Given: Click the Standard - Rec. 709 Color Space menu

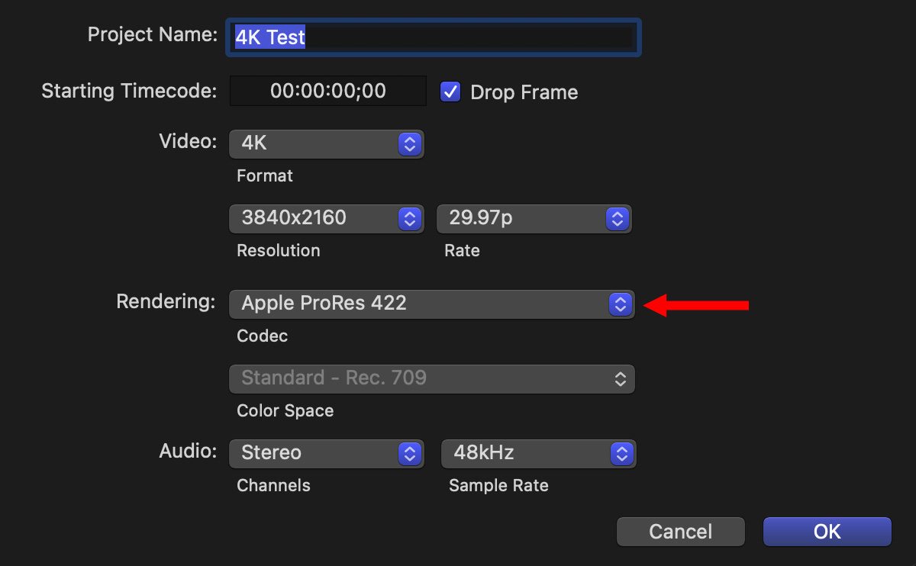Looking at the screenshot, I should coord(431,378).
